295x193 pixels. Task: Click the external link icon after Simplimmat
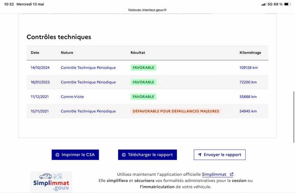point(232,174)
